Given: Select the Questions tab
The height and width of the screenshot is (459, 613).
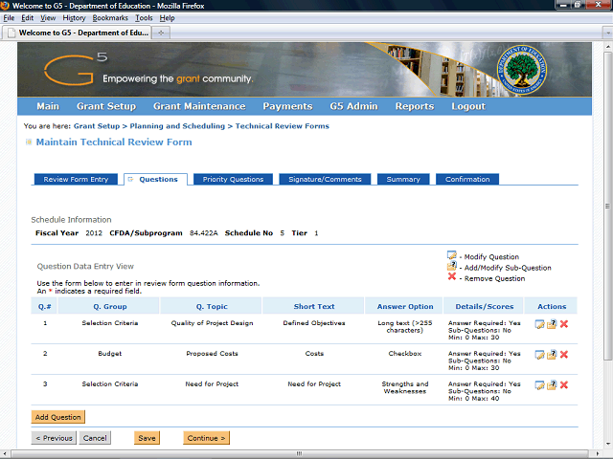Looking at the screenshot, I should click(155, 179).
